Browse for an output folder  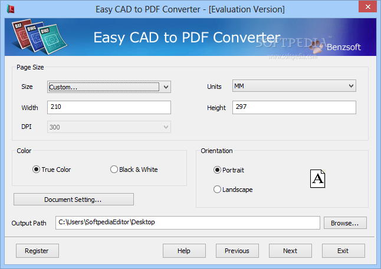345,223
